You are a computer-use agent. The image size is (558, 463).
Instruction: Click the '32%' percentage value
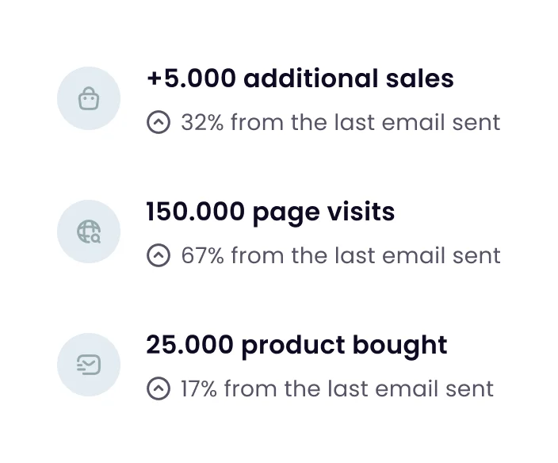(202, 122)
